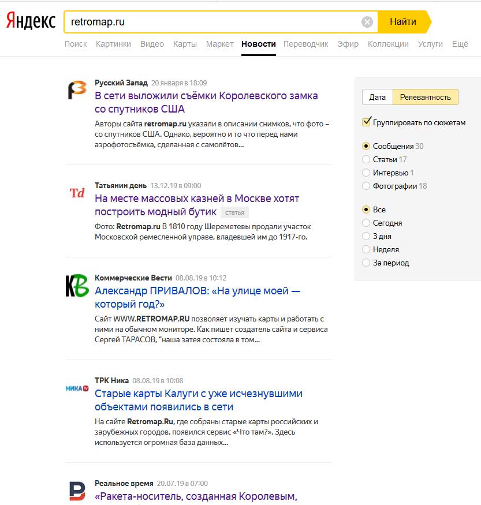481x505 pixels.
Task: Switch to the Переводчик tab
Action: click(x=305, y=44)
